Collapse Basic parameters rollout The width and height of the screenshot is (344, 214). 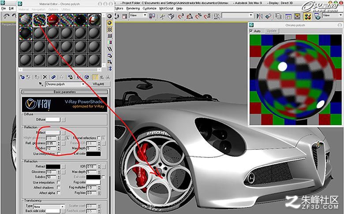tap(64, 92)
